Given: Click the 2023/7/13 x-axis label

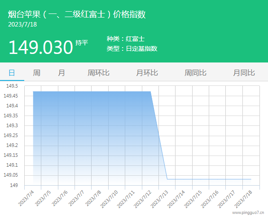Looking at the screenshot, I should 160,199.
